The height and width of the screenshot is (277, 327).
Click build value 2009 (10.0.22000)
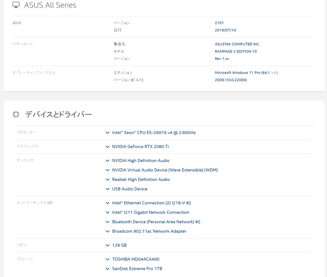(x=231, y=80)
